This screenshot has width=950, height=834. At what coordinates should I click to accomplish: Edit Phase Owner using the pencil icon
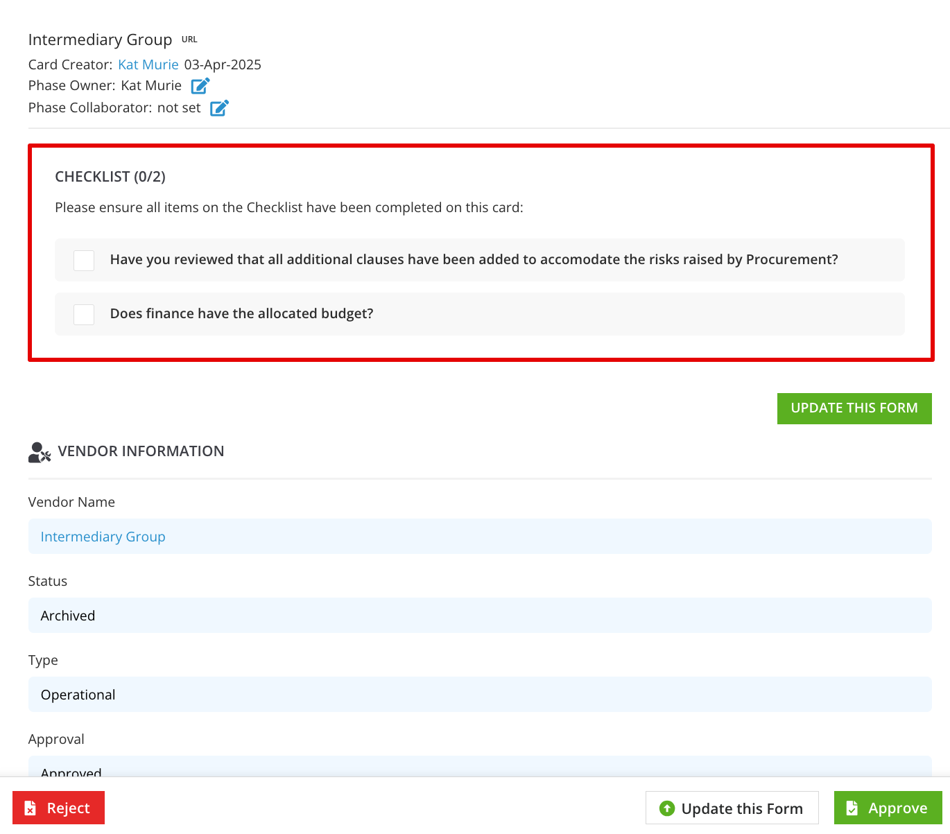click(200, 85)
